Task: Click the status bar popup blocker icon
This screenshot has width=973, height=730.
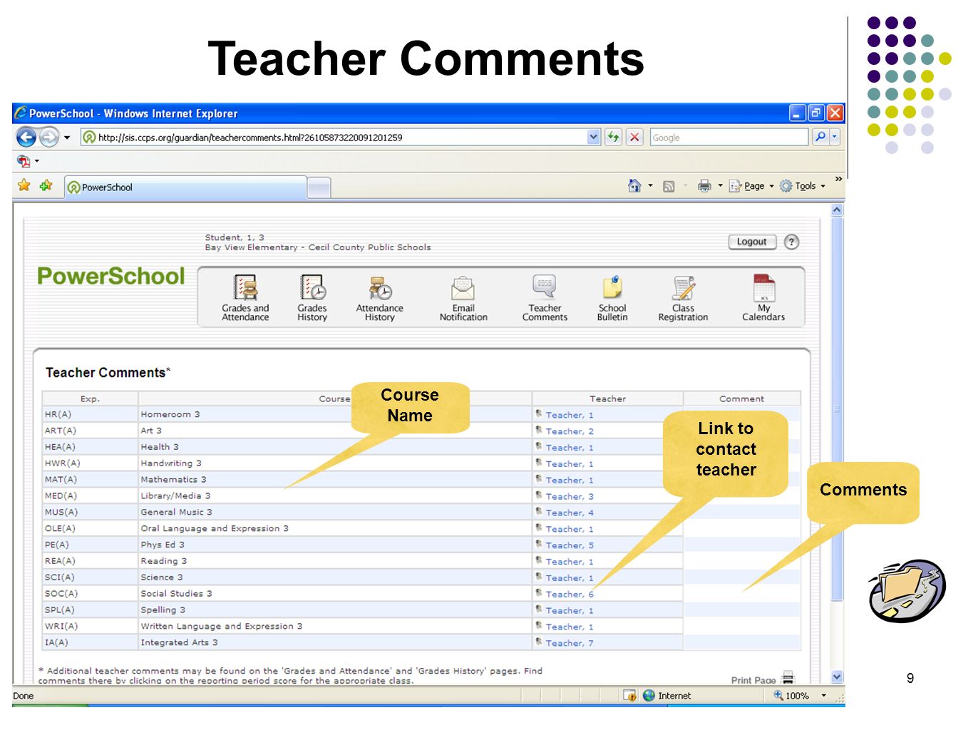Action: tap(630, 696)
